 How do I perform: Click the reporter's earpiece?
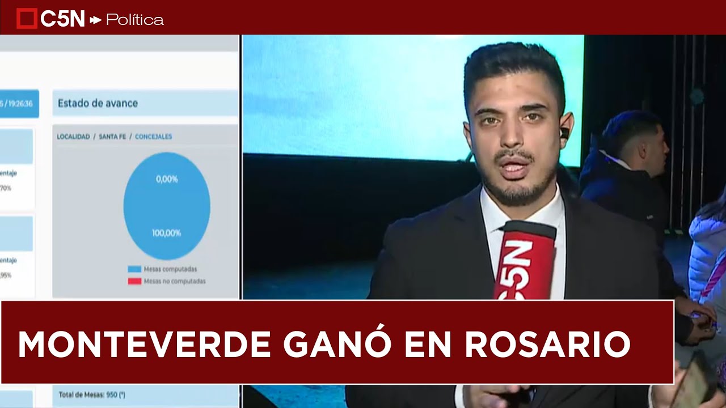point(564,133)
